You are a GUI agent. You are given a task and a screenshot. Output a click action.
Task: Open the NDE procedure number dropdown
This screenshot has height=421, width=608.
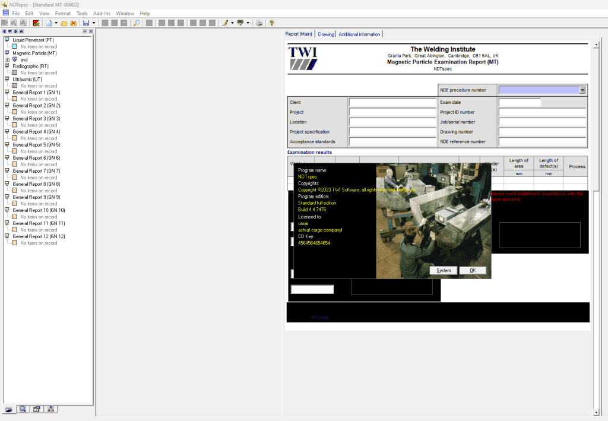582,90
